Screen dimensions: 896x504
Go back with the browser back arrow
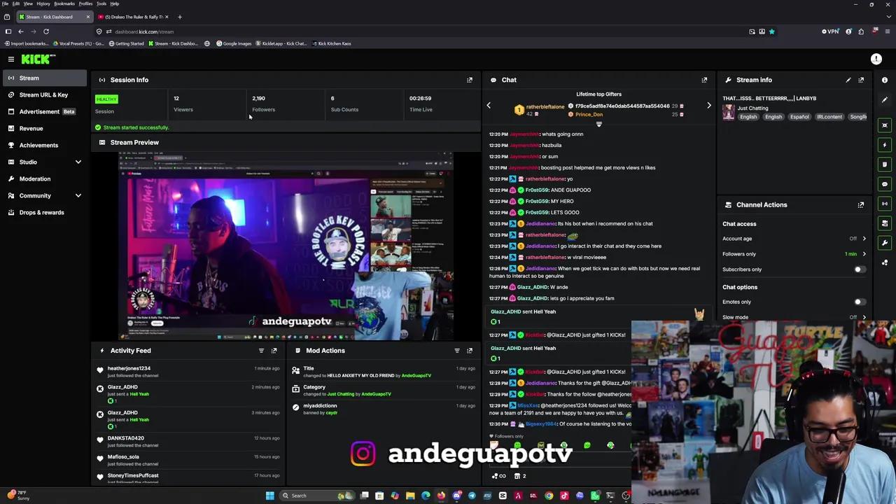point(21,31)
